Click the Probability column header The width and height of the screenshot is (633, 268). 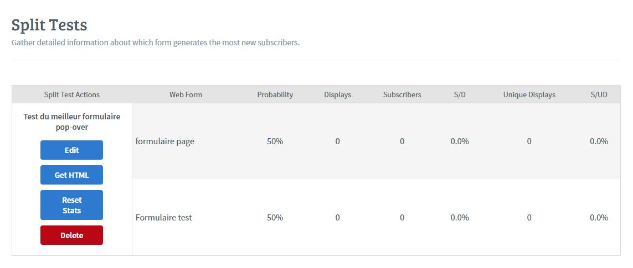(x=275, y=94)
